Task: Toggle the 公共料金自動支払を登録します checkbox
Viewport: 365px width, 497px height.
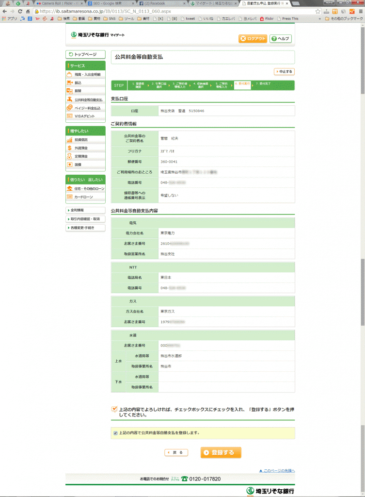Action: pyautogui.click(x=115, y=433)
